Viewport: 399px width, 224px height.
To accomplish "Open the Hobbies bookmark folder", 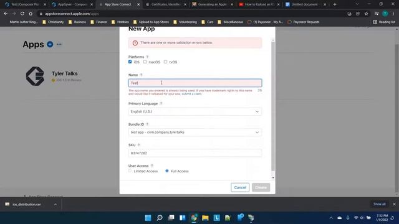I will 120,22.
